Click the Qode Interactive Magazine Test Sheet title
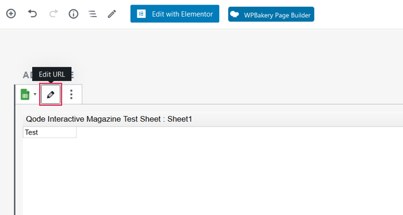 tap(109, 119)
